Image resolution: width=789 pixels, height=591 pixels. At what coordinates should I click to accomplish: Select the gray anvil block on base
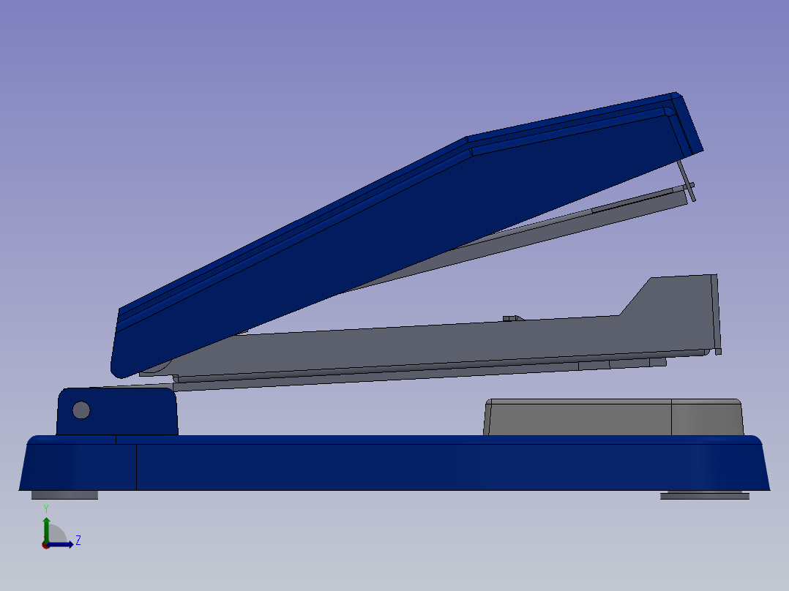point(613,417)
